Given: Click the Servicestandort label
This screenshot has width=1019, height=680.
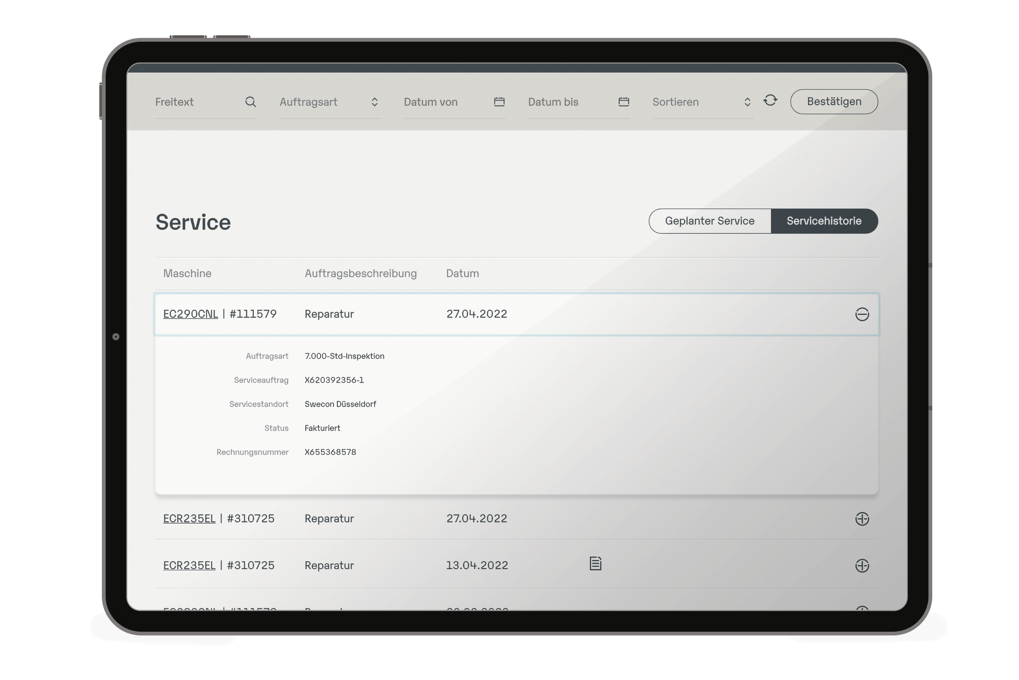Looking at the screenshot, I should pos(259,404).
